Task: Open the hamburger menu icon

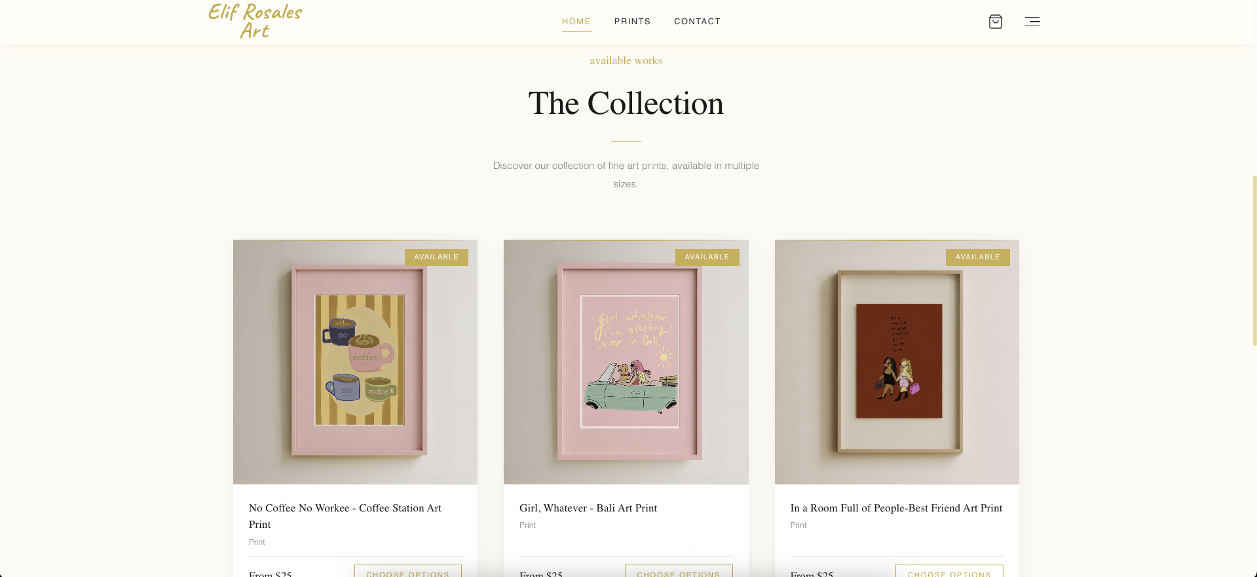Action: [1032, 22]
